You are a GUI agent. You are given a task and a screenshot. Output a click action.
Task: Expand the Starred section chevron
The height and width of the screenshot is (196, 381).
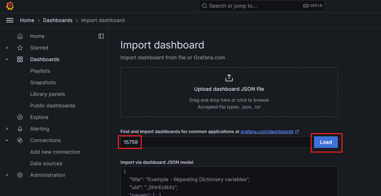7,48
